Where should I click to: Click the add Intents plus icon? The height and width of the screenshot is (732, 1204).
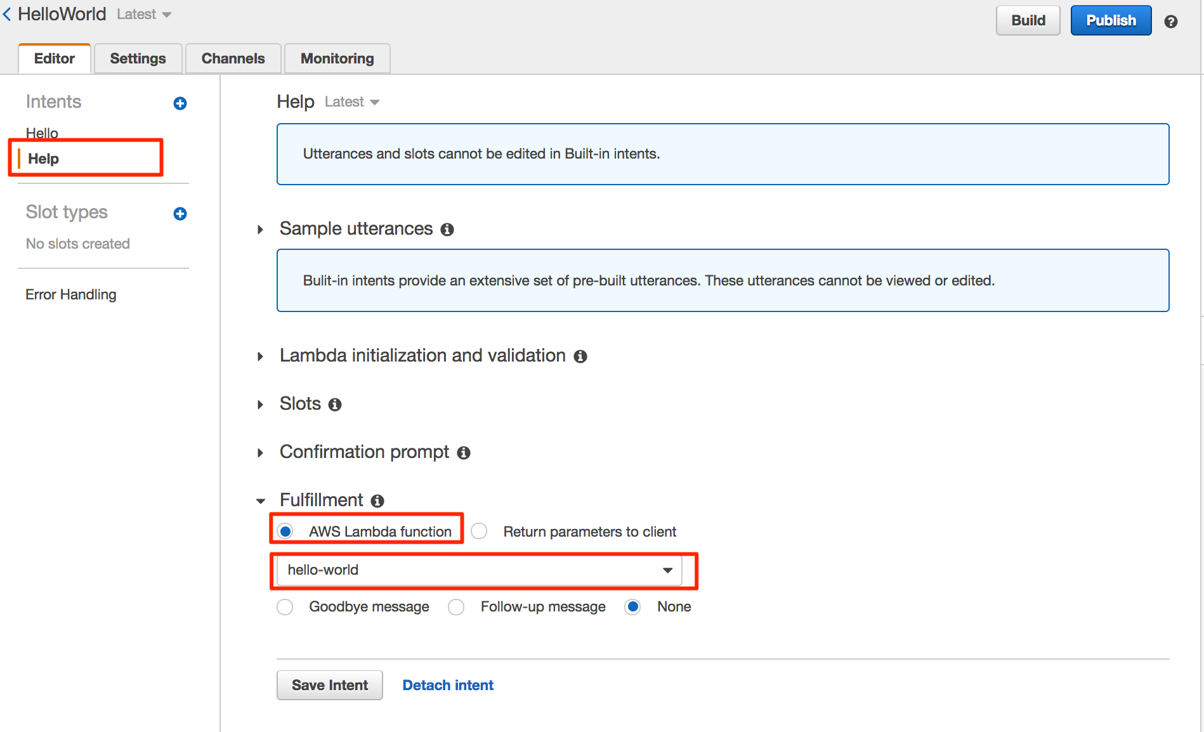point(180,103)
